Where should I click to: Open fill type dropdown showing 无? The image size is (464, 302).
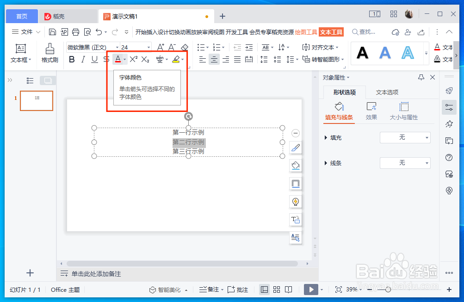(x=405, y=137)
